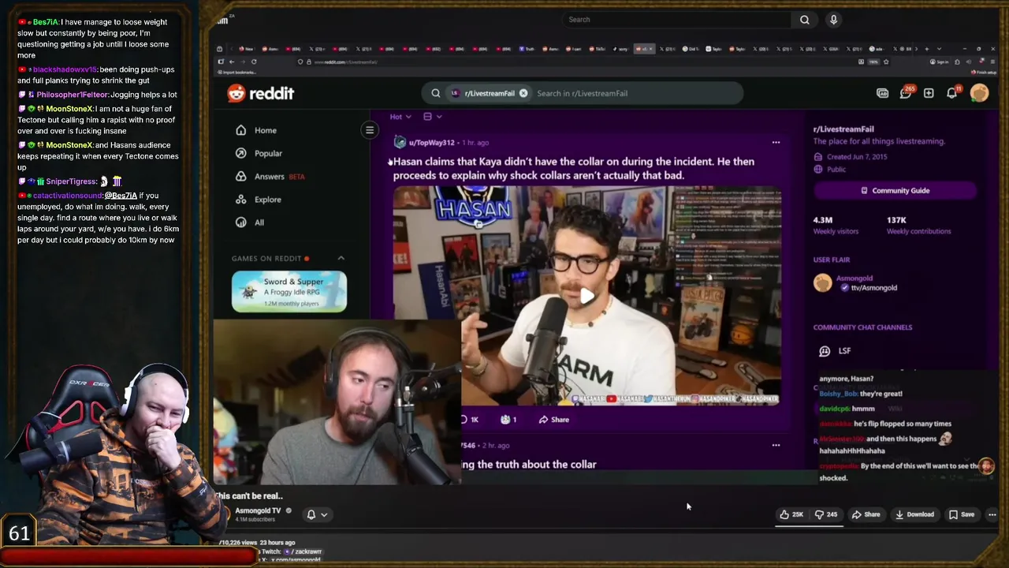Save the YouTube video to playlist

click(x=962, y=514)
